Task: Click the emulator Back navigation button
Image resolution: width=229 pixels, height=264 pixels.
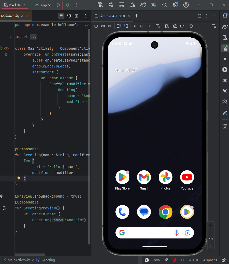Action: pyautogui.click(x=135, y=26)
